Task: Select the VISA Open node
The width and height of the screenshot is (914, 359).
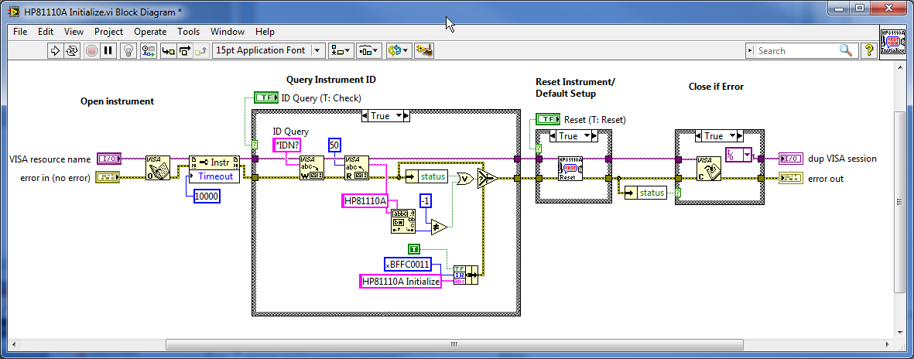Action: coord(157,168)
